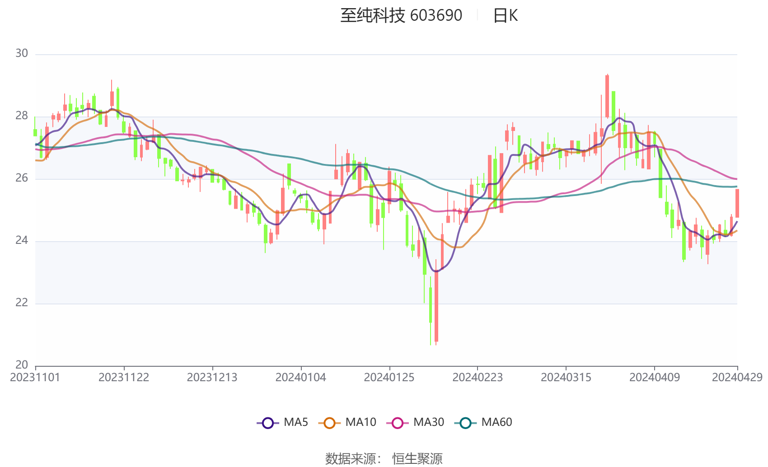This screenshot has width=768, height=467.
Task: Click the 20240223 x-axis date label
Action: click(x=478, y=377)
